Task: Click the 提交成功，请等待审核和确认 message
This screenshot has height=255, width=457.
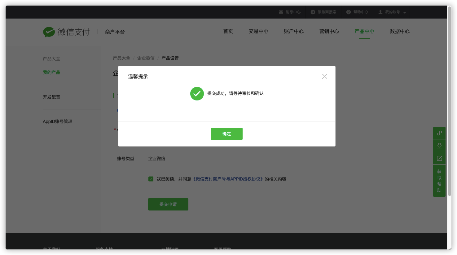Action: point(235,93)
